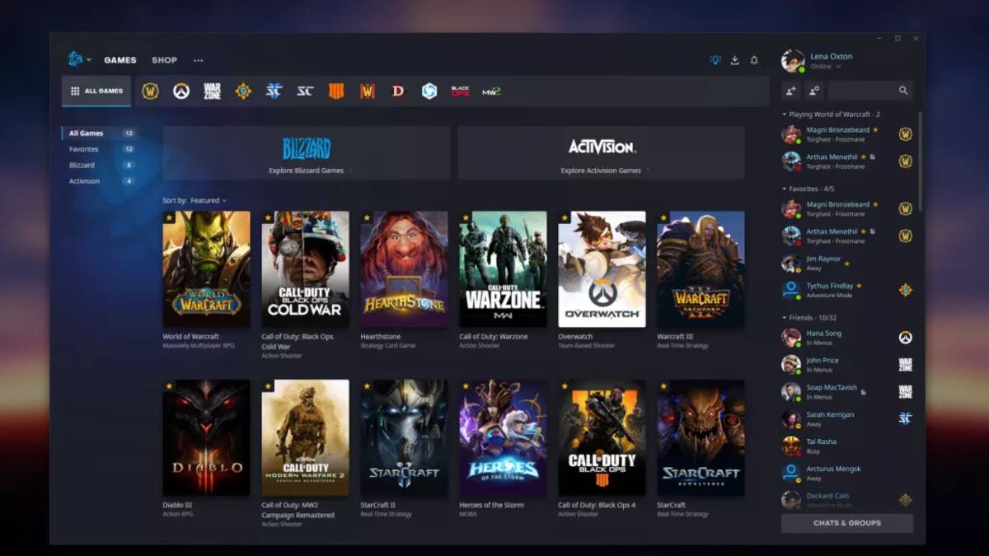Click Explore Blizzard Games banner
Image resolution: width=989 pixels, height=556 pixels.
[x=306, y=153]
